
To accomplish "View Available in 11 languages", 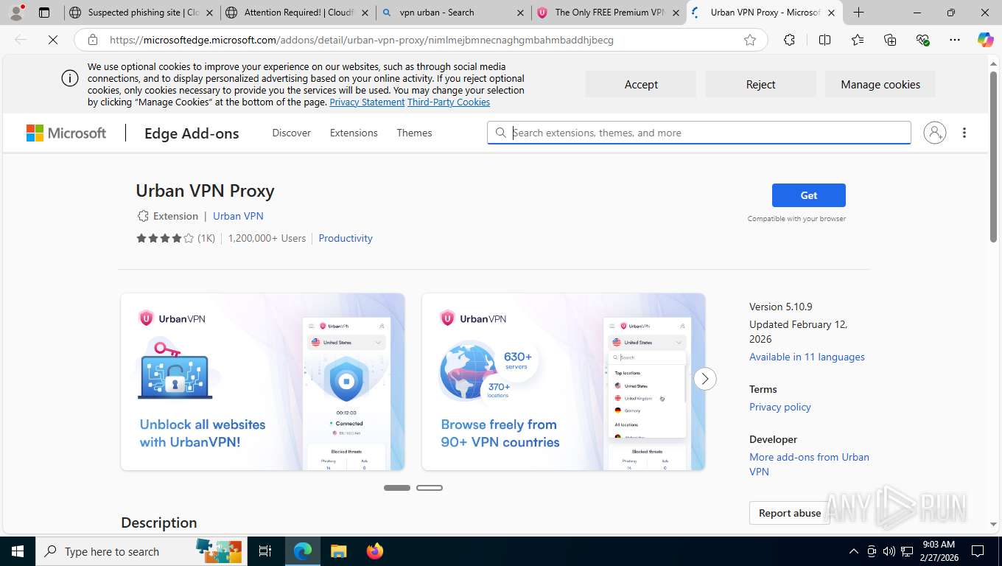I will click(807, 357).
